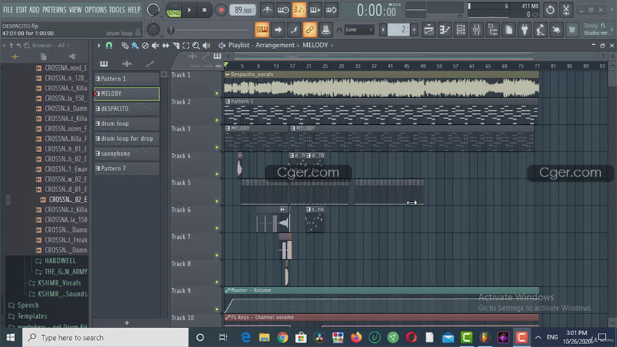Open the plugin database plug icon
Viewport: 617px width, 347px height.
(x=524, y=29)
